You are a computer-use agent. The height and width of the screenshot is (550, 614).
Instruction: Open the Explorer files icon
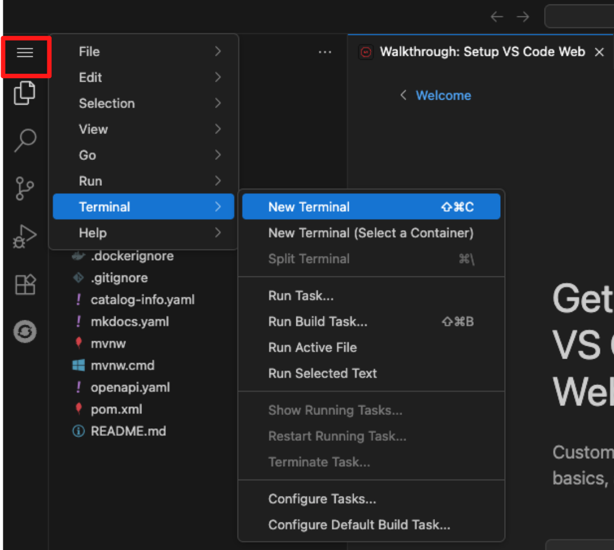pos(25,92)
